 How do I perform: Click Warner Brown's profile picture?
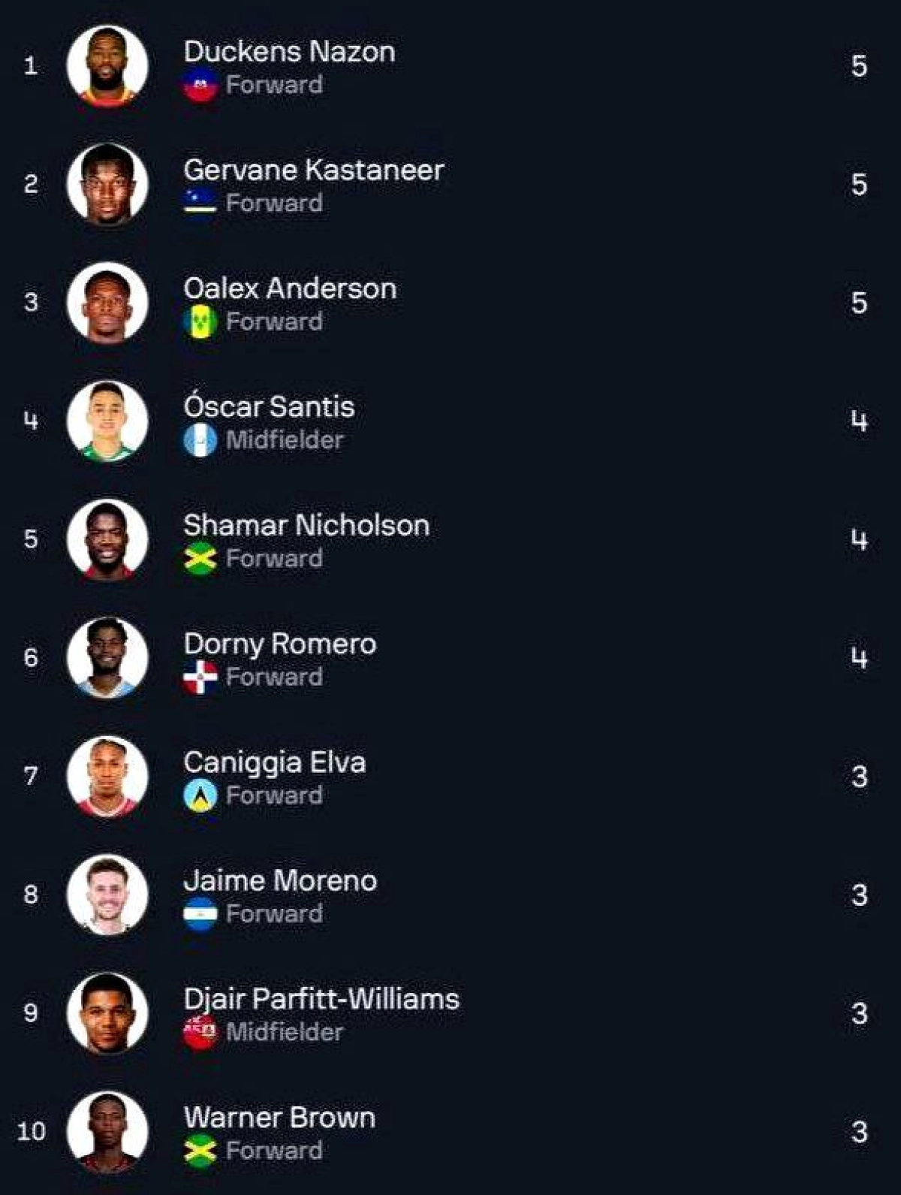coord(107,1131)
